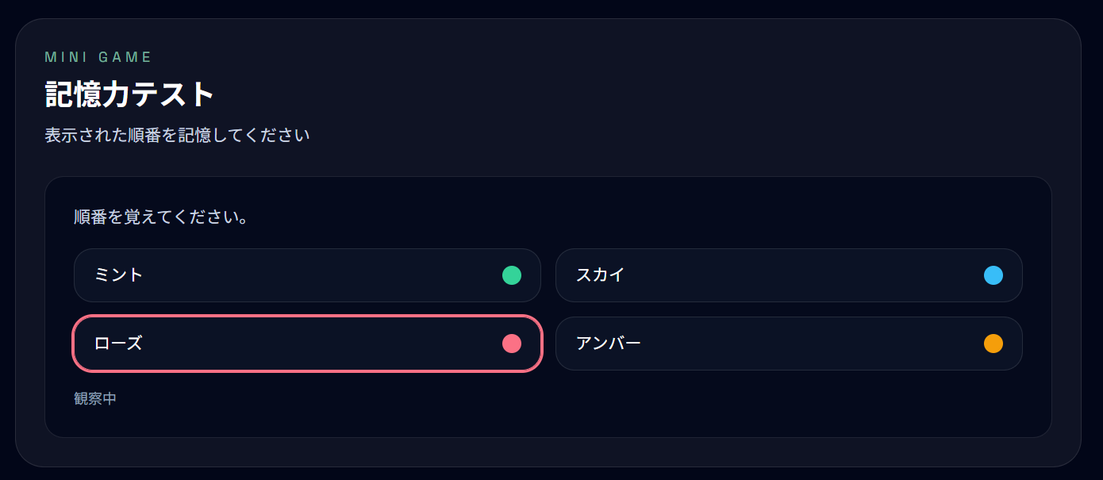Click the 記憶力テスト heading
Image resolution: width=1103 pixels, height=480 pixels.
130,95
